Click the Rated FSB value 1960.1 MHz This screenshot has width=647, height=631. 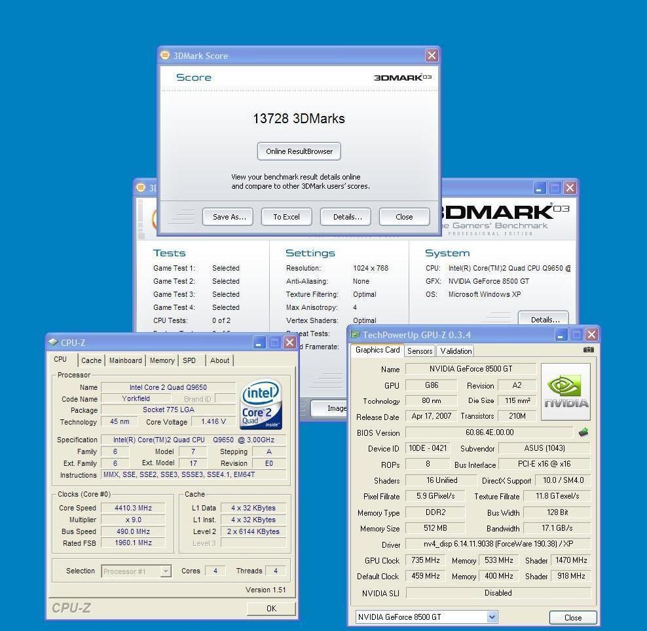click(x=134, y=543)
